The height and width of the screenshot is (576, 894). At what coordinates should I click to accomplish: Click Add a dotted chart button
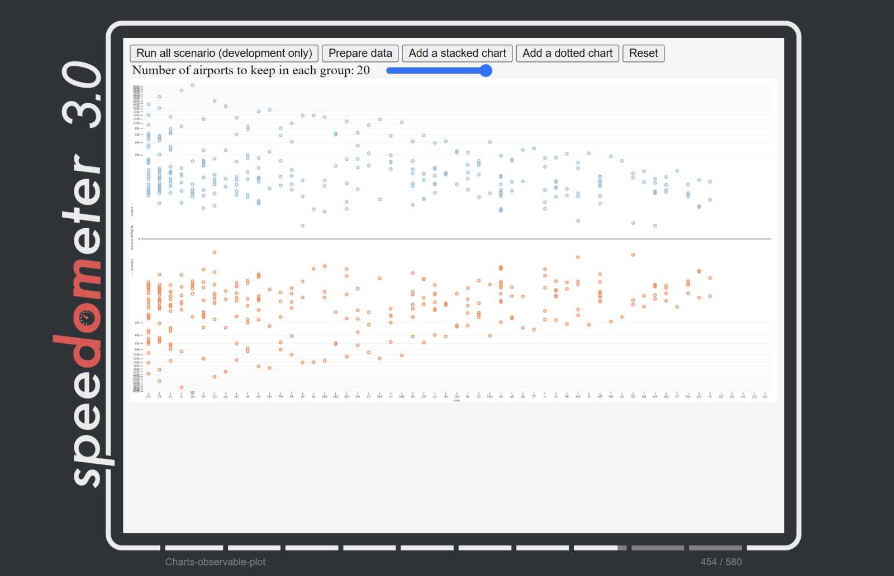tap(567, 53)
